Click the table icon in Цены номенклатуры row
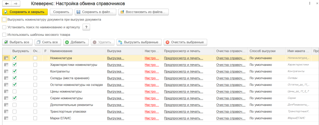The height and width of the screenshot is (125, 319). [6, 91]
